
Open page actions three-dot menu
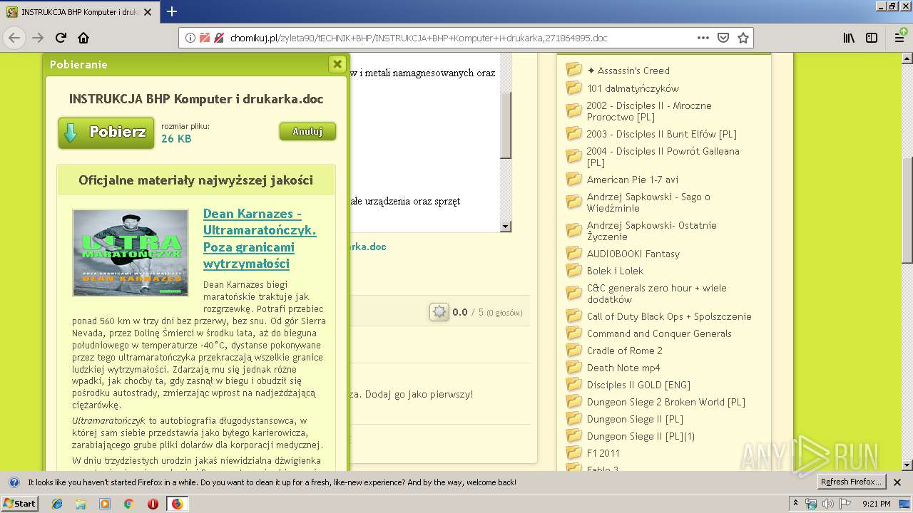pos(703,38)
